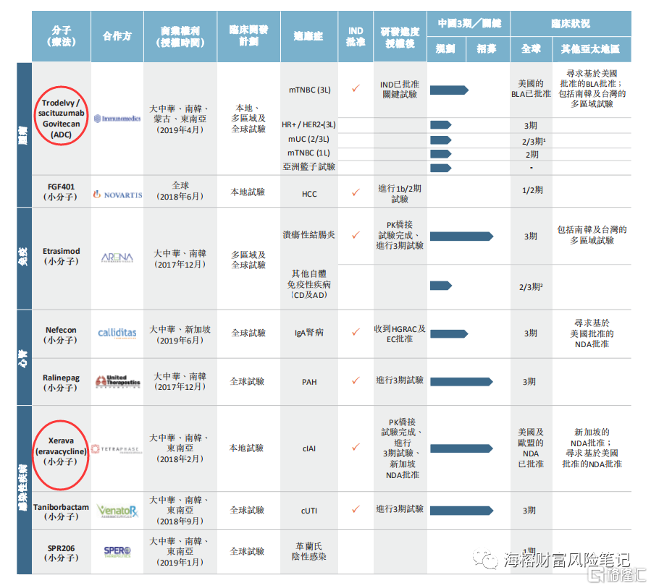Select the 合作方 column header
Viewport: 651px width, 588px height.
click(117, 36)
